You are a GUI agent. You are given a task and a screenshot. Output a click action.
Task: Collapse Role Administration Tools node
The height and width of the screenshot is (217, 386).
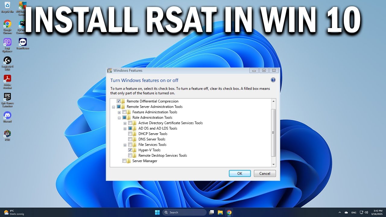[x=119, y=118]
